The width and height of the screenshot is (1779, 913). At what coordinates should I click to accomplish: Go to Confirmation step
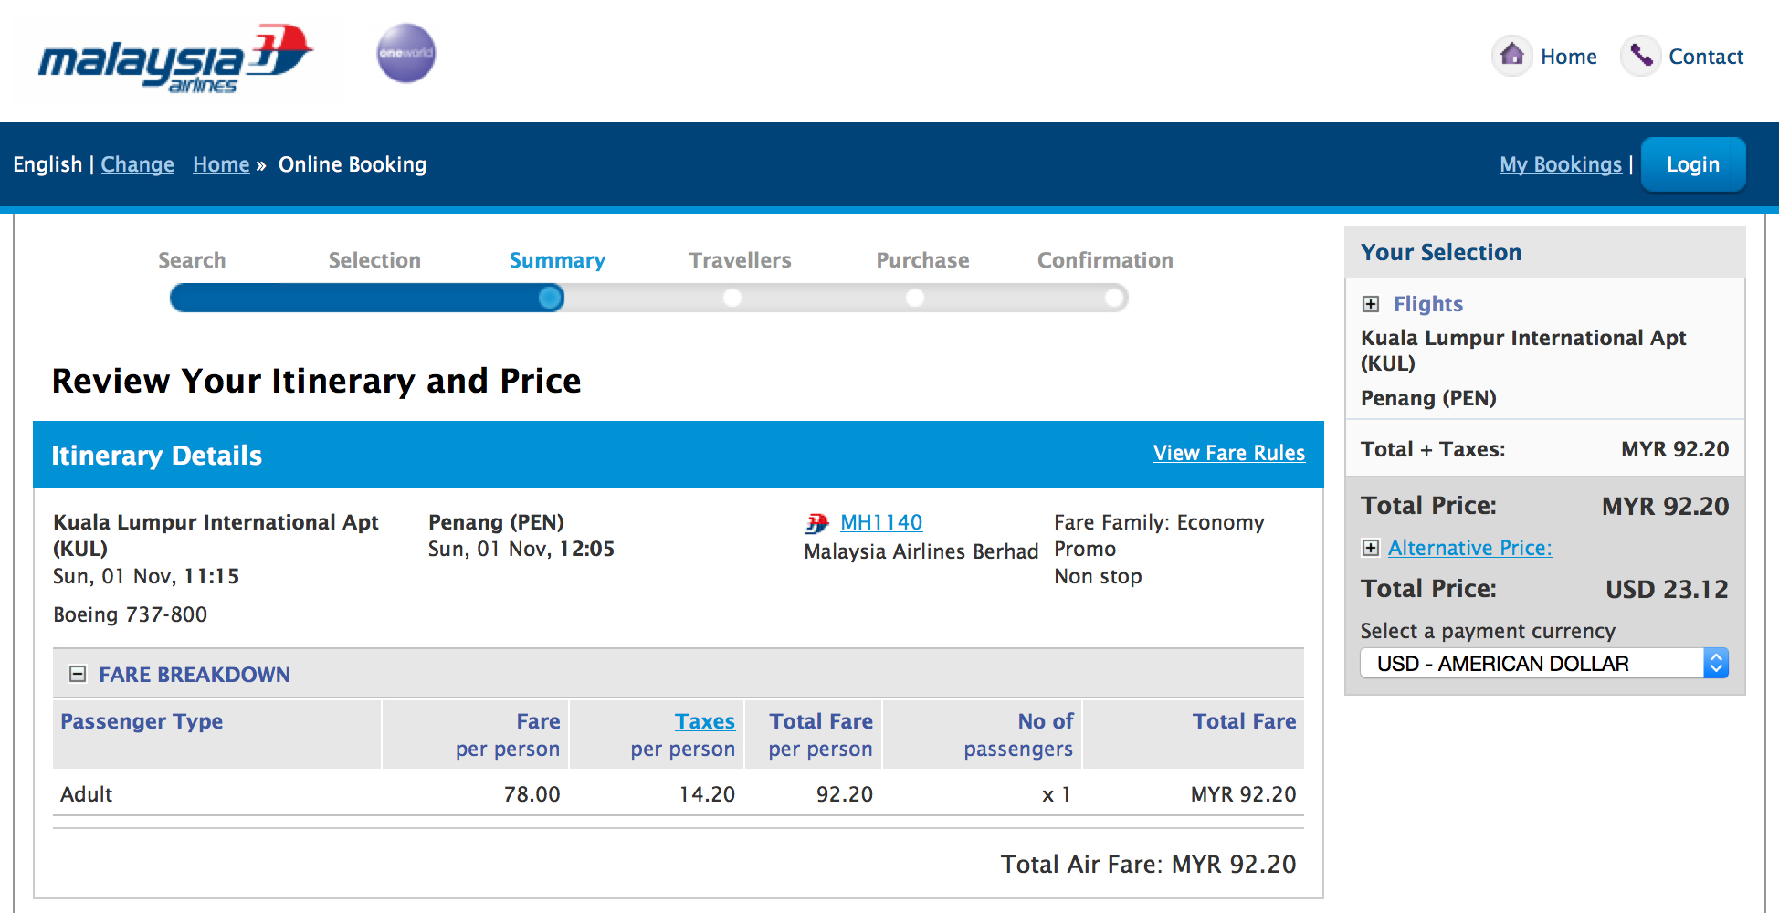click(x=1105, y=260)
